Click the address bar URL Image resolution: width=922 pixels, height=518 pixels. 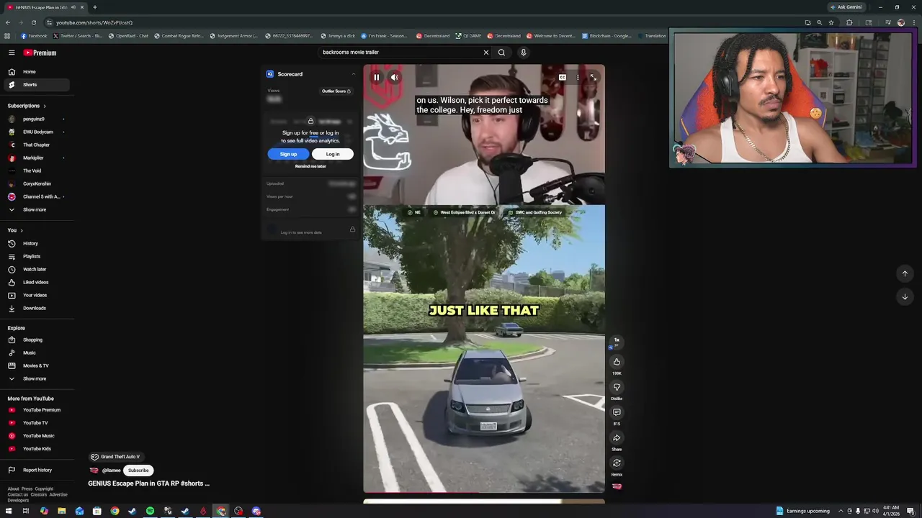94,22
